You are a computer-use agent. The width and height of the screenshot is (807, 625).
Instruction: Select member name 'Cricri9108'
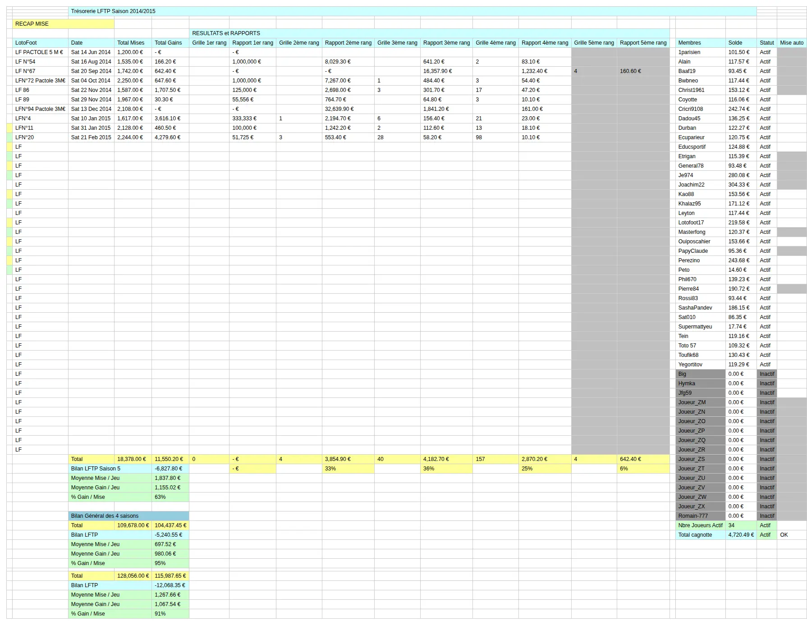701,109
